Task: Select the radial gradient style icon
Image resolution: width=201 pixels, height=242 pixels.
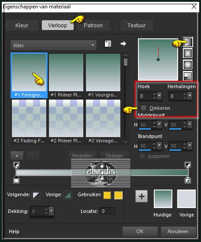Action: point(188,76)
